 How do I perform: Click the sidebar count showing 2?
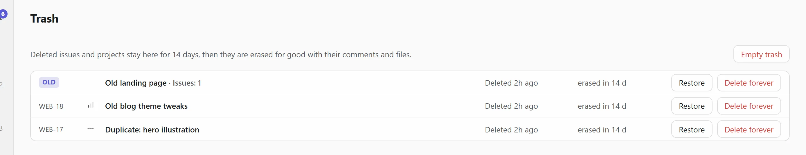(x=1, y=85)
